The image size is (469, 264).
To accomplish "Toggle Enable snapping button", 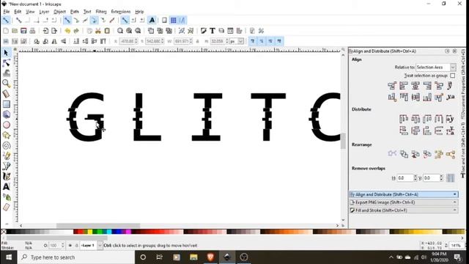I will click(x=6, y=21).
